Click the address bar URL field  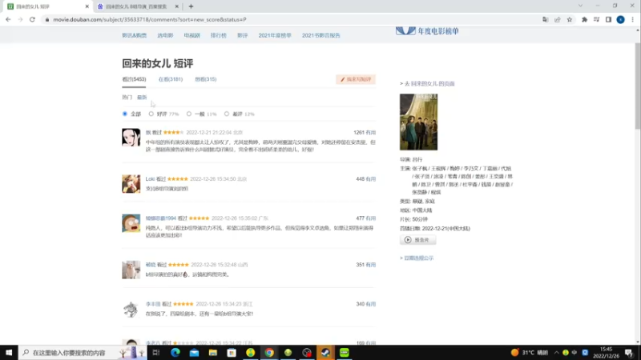290,19
